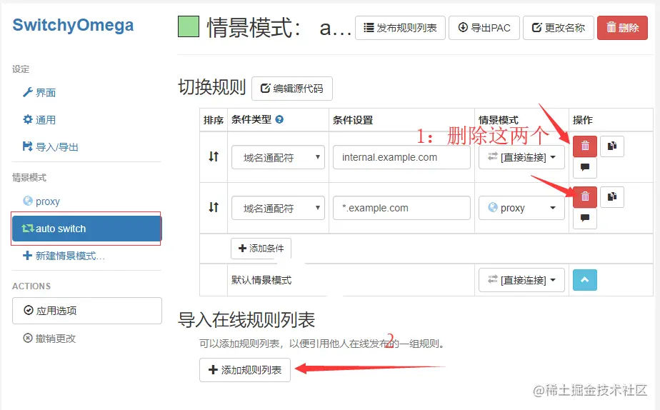Click the help icon beside 条件类型
The width and height of the screenshot is (660, 410).
pyautogui.click(x=279, y=119)
